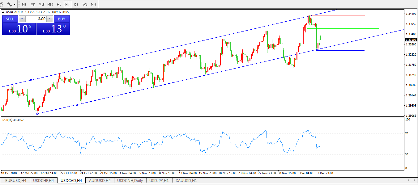
Task: Click the lot volume field showing 3.00
Action: [x=36, y=19]
